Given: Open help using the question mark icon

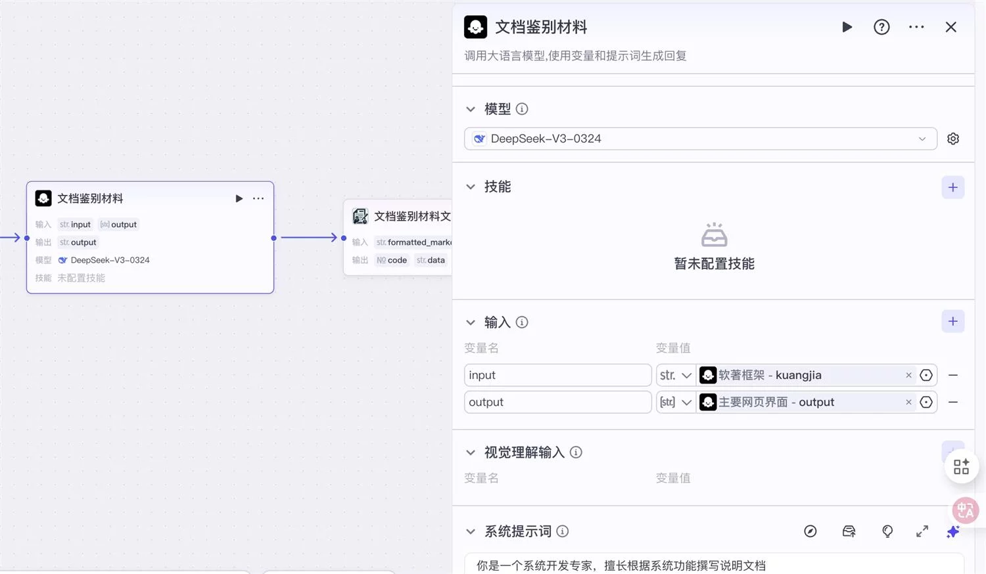Looking at the screenshot, I should coord(881,27).
